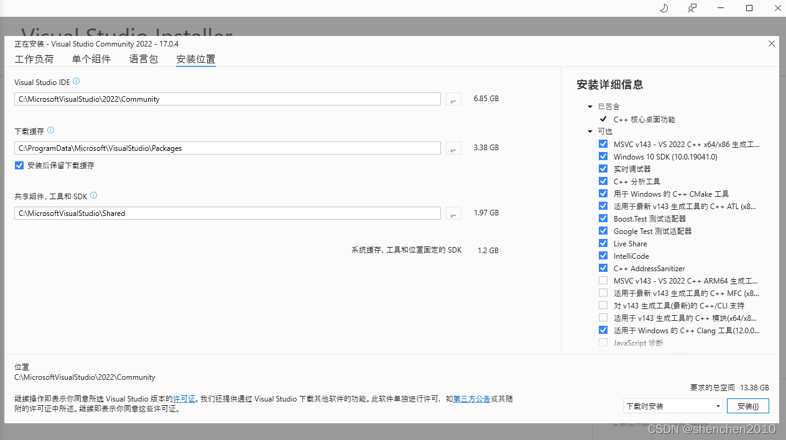Check C++/CLI 支持 for v143
The width and height of the screenshot is (786, 440).
point(603,305)
